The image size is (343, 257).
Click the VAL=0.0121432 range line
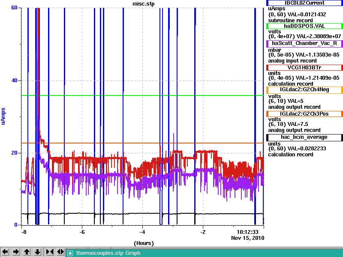coord(297,15)
